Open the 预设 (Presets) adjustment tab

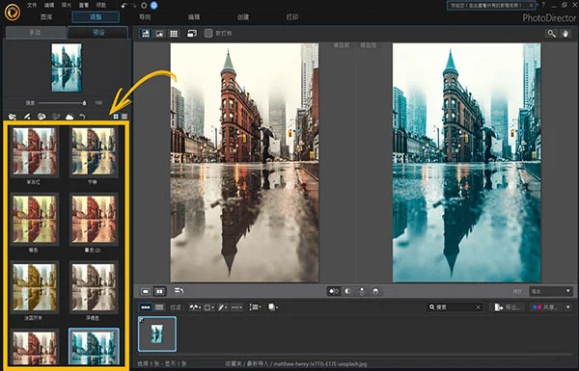[x=98, y=33]
